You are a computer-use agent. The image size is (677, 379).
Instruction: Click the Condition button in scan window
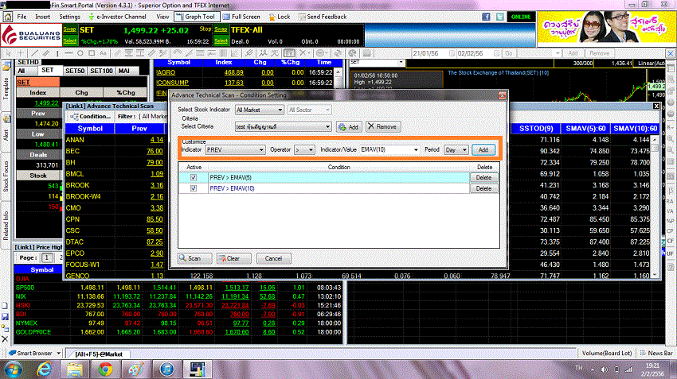pos(91,116)
